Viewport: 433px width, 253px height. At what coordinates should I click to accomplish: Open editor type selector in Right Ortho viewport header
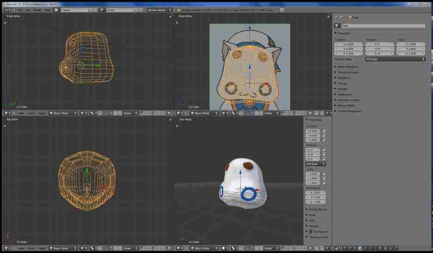[7, 113]
